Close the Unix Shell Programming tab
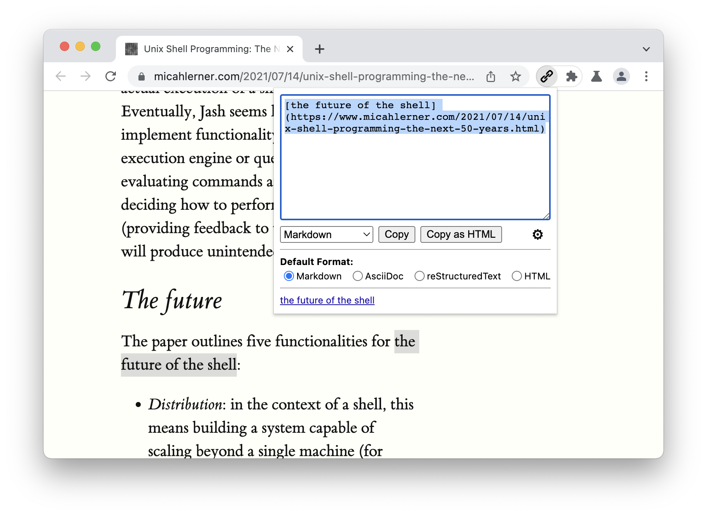Screen dimensions: 707x516 click(x=290, y=49)
